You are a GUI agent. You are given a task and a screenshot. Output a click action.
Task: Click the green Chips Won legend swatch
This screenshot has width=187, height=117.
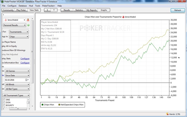coord(42,105)
